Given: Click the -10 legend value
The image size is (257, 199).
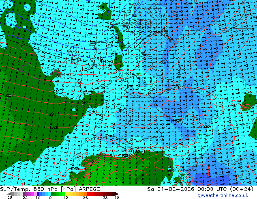Looking at the screenshot, I should pyautogui.click(x=36, y=197).
